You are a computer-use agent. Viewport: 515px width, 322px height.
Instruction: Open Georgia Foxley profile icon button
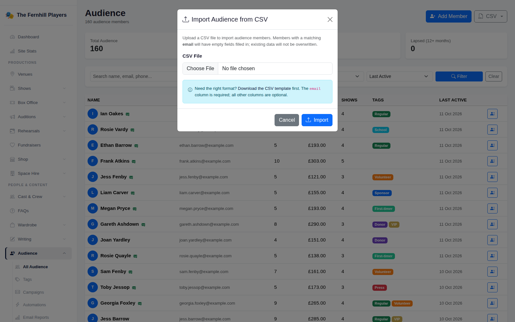pos(492,303)
